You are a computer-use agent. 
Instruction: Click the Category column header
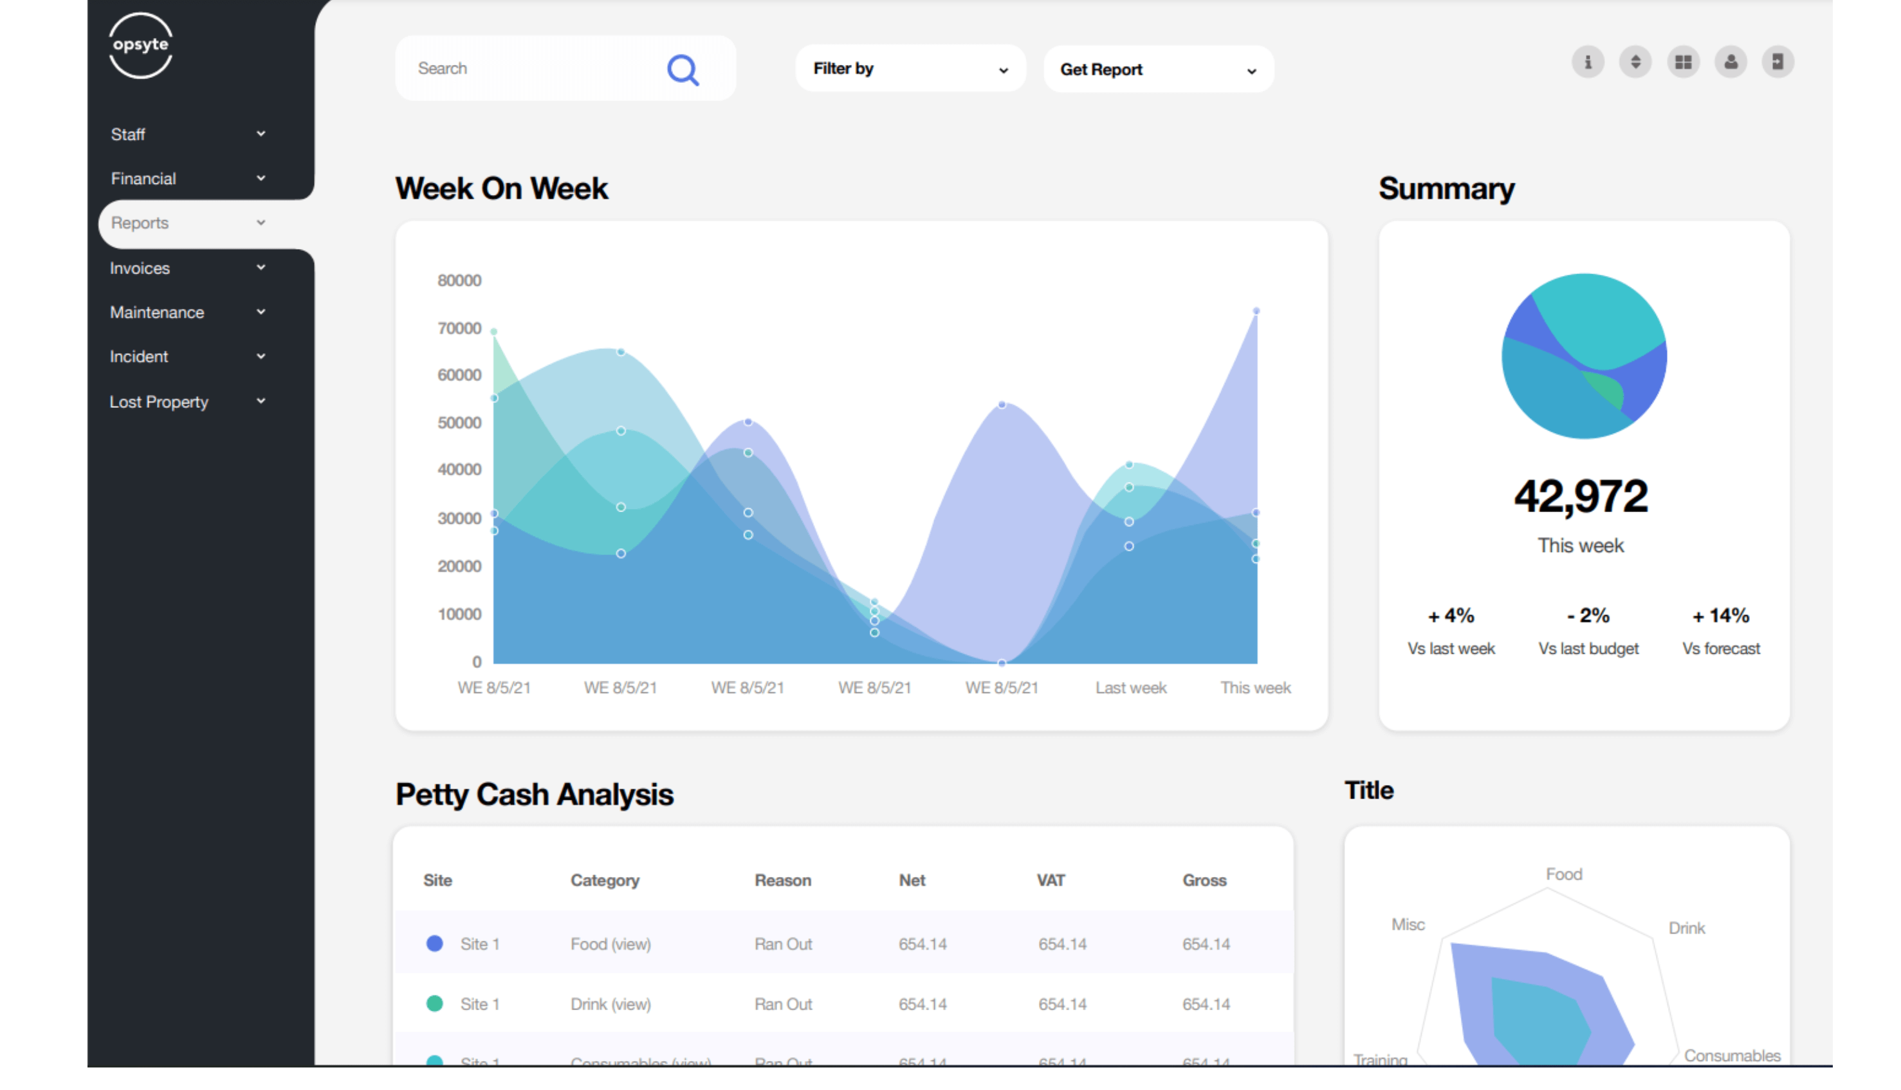(605, 880)
